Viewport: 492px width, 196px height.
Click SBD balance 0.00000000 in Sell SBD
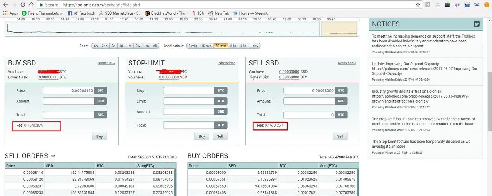pyautogui.click(x=289, y=72)
